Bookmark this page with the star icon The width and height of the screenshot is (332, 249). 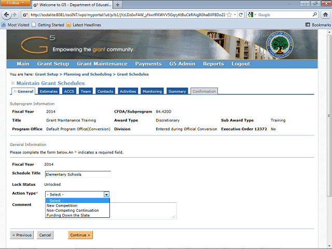pos(229,15)
